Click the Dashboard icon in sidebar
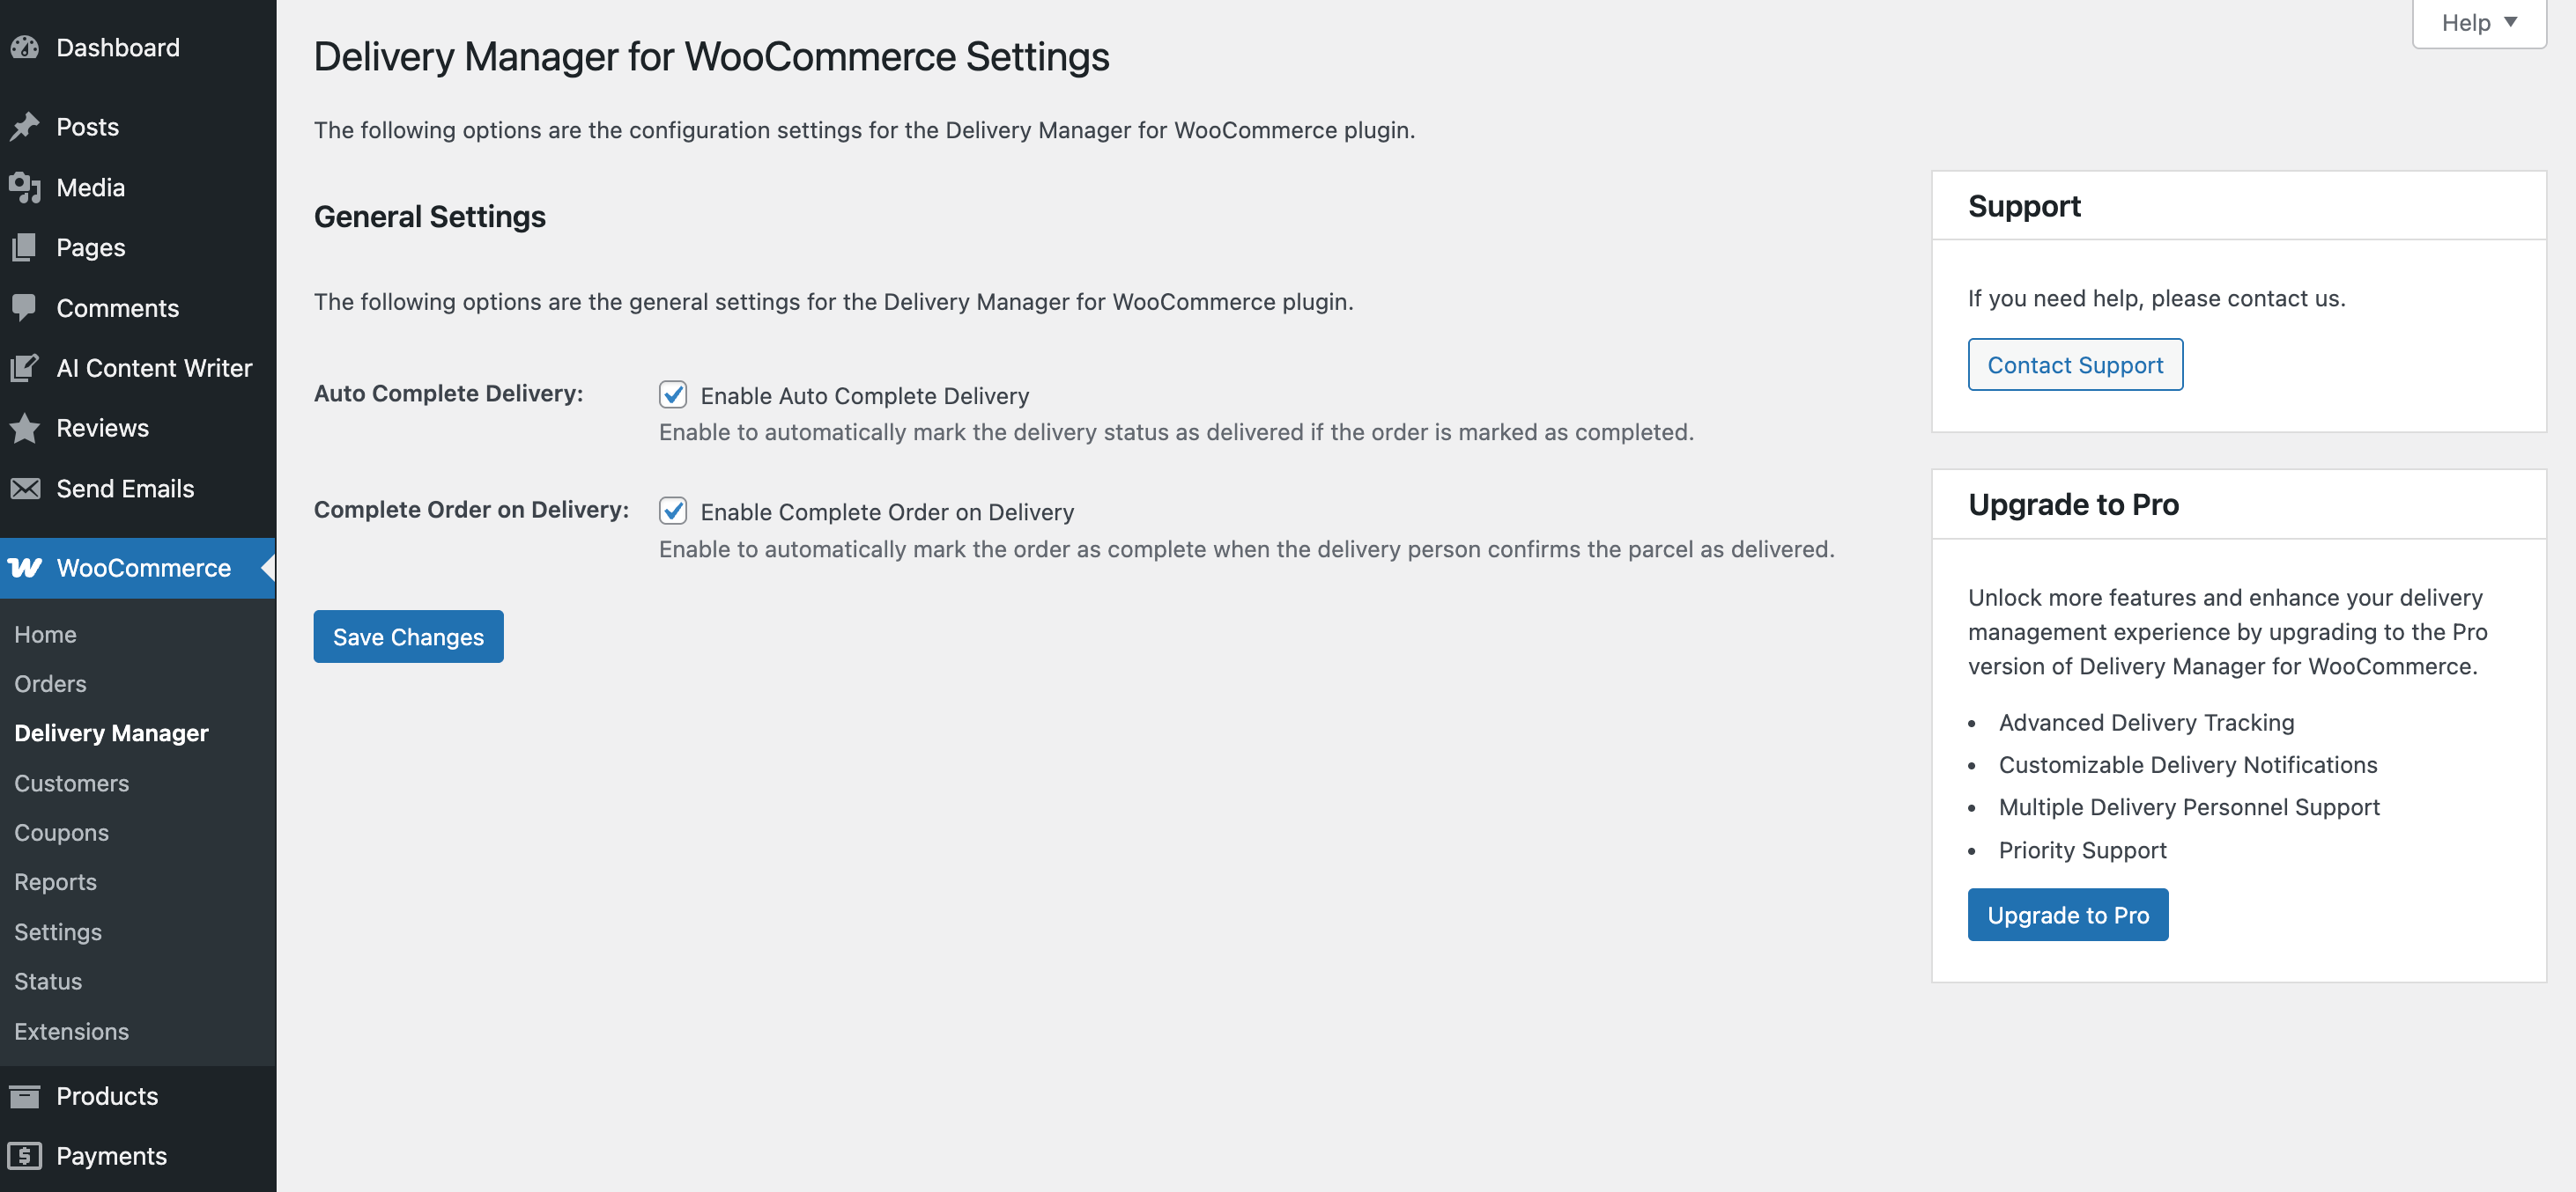Screen dimensions: 2576x1192 click(25, 47)
